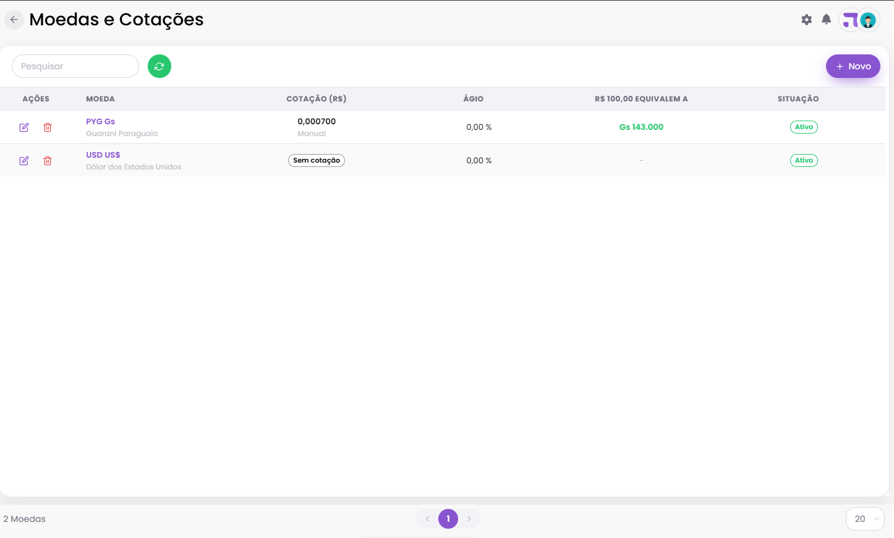
Task: Click the Ações column header
Action: (36, 99)
